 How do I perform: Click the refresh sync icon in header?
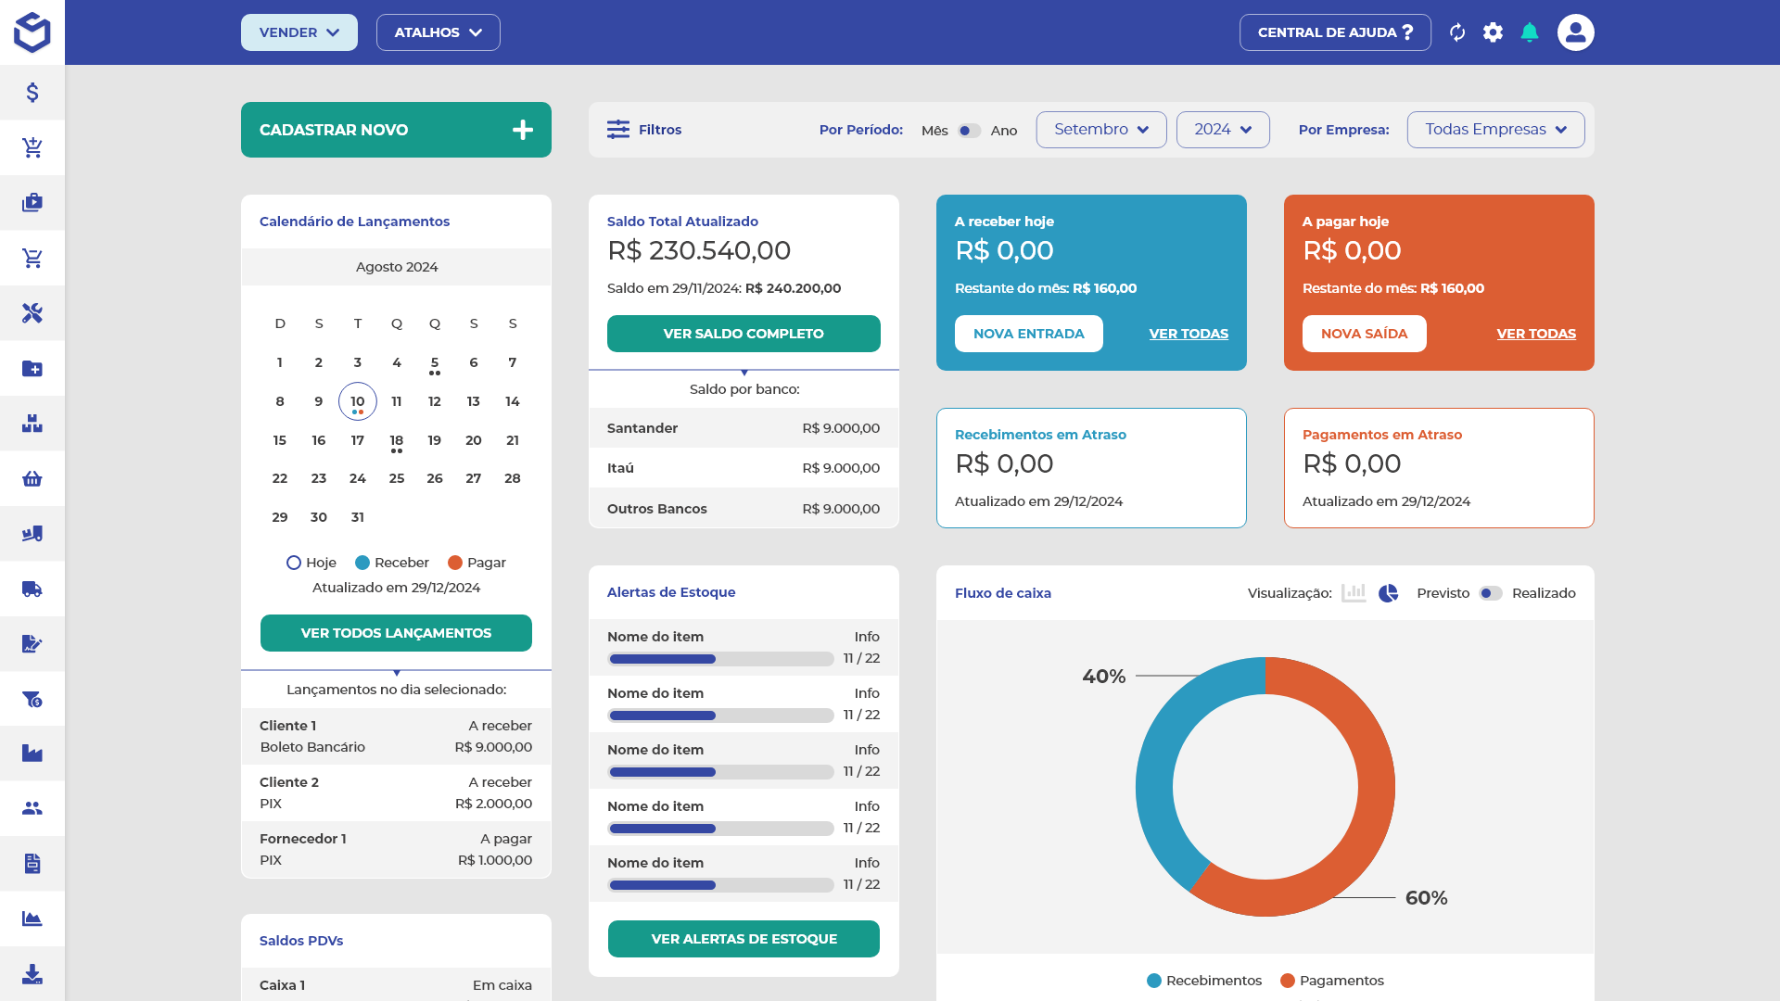(1457, 32)
